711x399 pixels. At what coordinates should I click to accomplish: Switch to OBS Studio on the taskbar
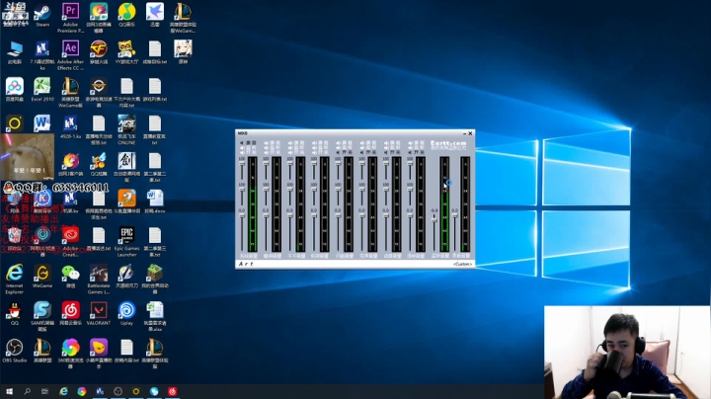pos(118,391)
